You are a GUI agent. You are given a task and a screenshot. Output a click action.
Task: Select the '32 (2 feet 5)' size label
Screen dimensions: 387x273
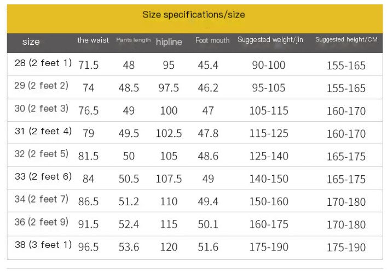coord(42,154)
